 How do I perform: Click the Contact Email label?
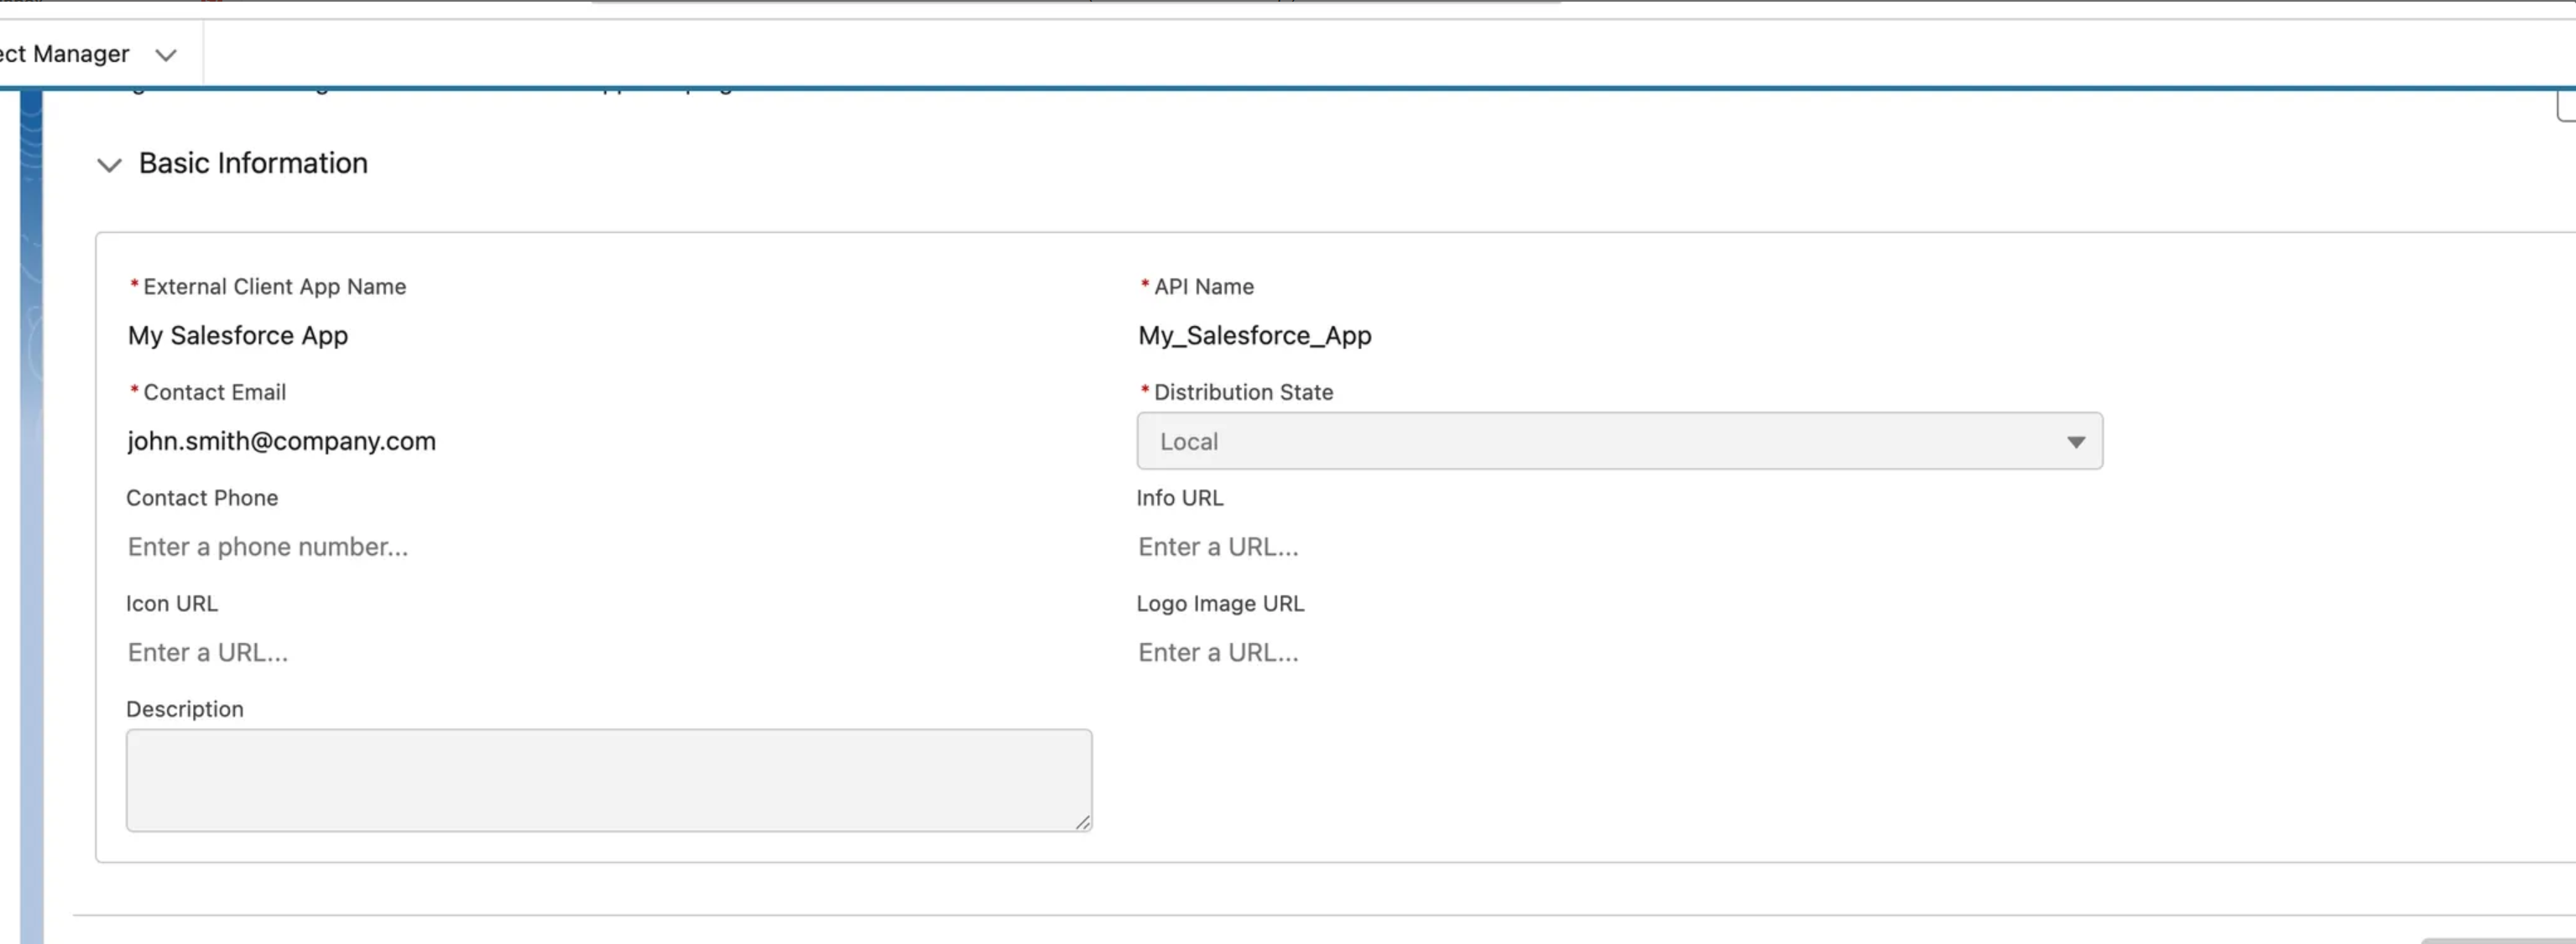click(214, 392)
